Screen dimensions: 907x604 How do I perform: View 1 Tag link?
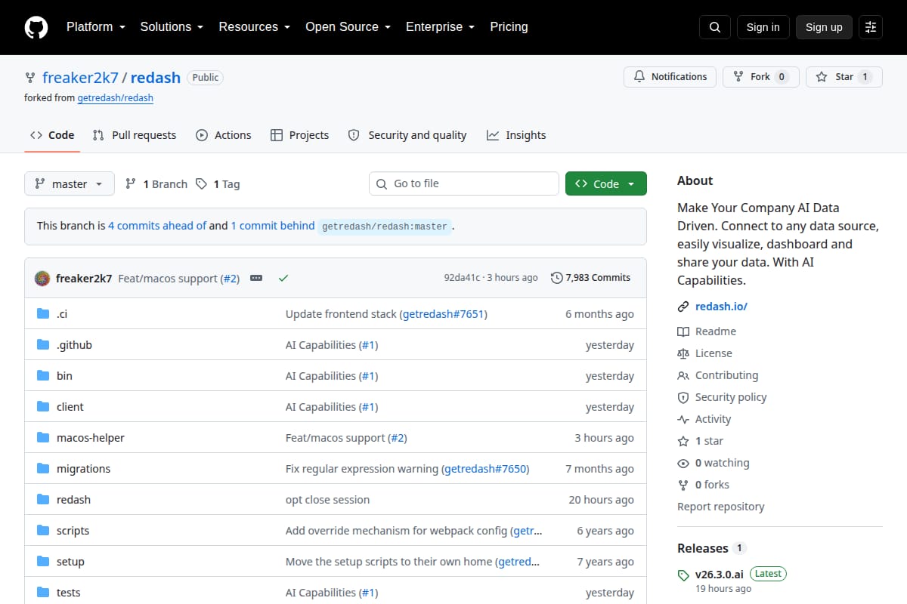point(218,183)
